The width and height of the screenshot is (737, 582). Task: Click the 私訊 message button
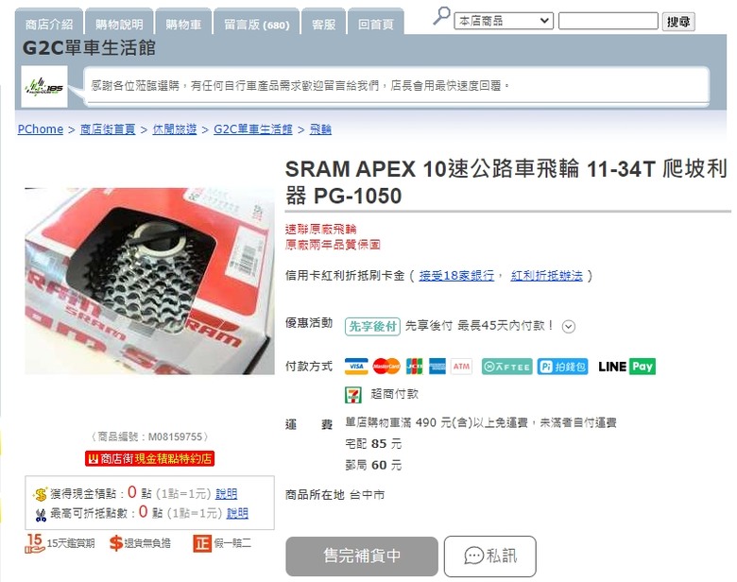click(489, 556)
